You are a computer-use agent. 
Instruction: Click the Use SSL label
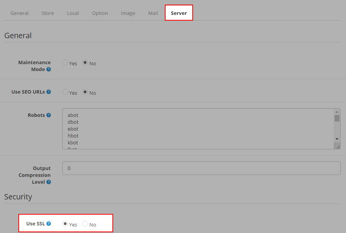click(36, 223)
